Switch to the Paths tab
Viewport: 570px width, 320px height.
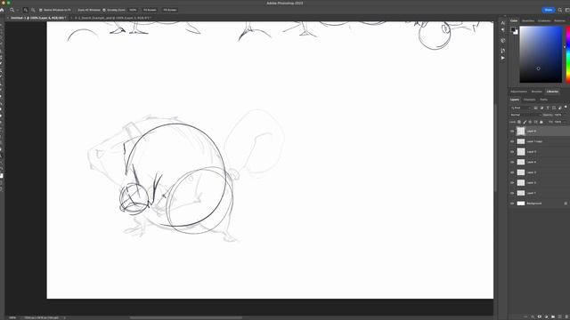point(543,100)
